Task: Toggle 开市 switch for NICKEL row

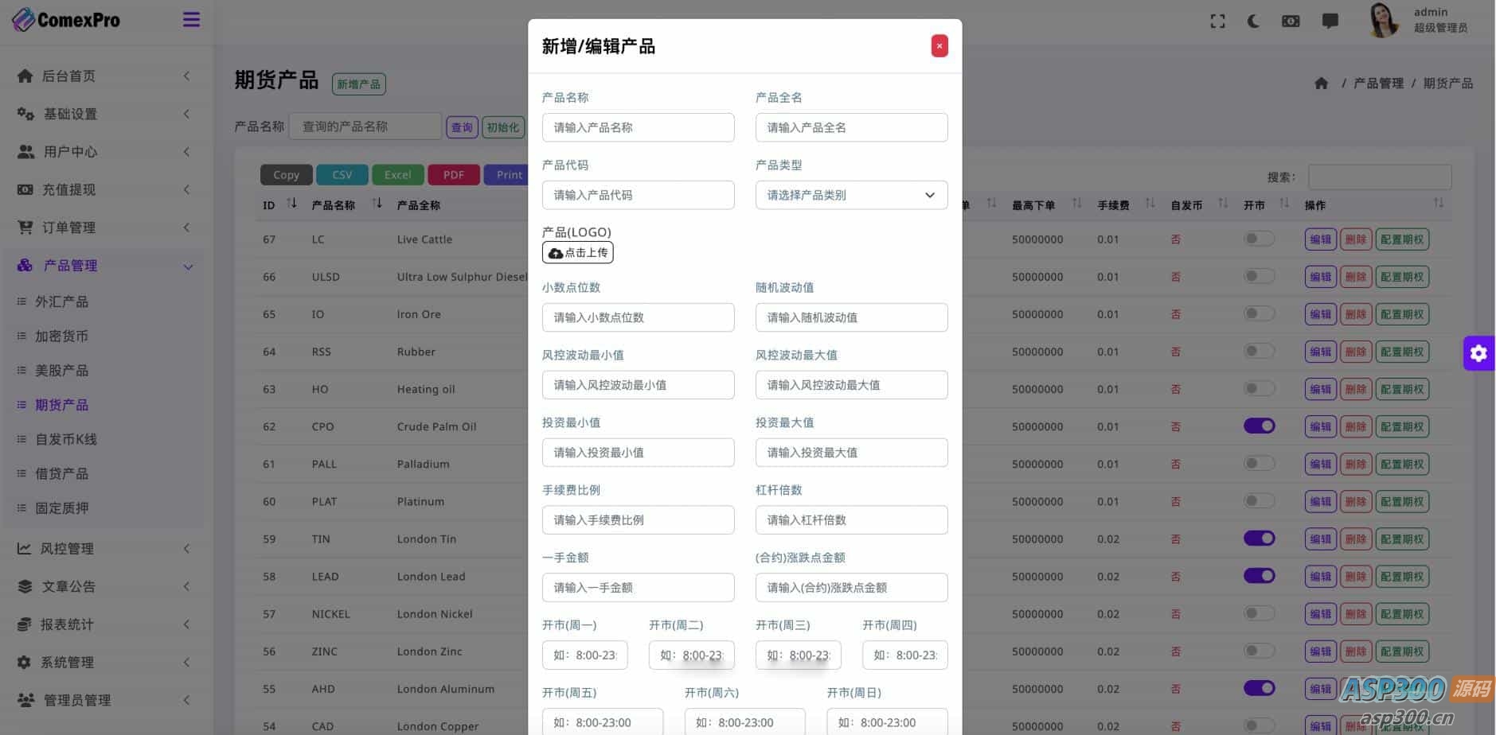Action: coord(1259,613)
